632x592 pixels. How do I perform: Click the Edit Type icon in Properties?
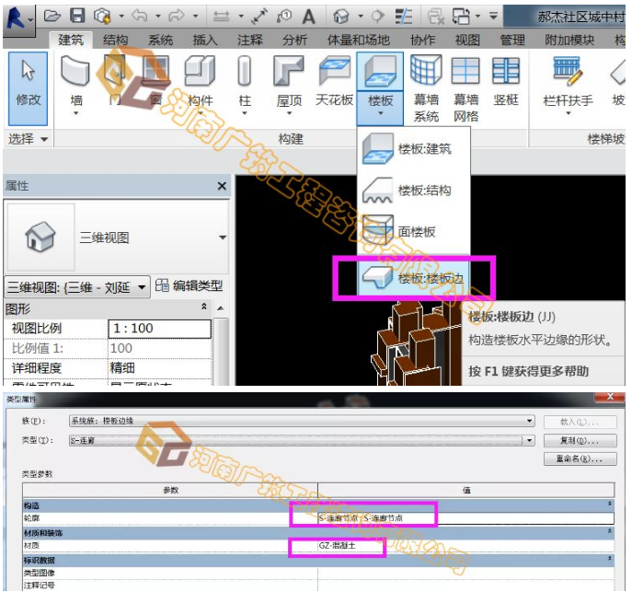tap(162, 285)
